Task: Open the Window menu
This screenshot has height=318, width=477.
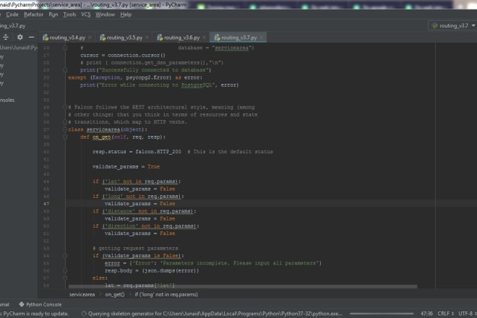Action: coord(105,14)
